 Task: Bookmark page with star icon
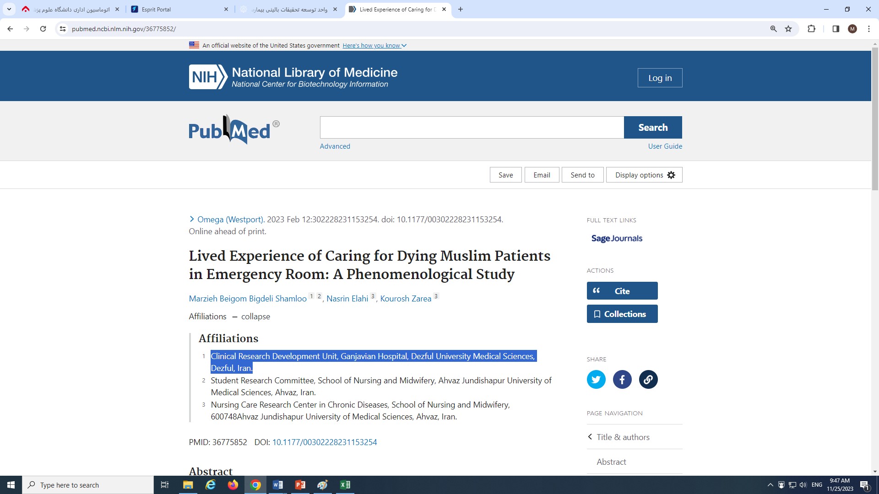click(788, 29)
